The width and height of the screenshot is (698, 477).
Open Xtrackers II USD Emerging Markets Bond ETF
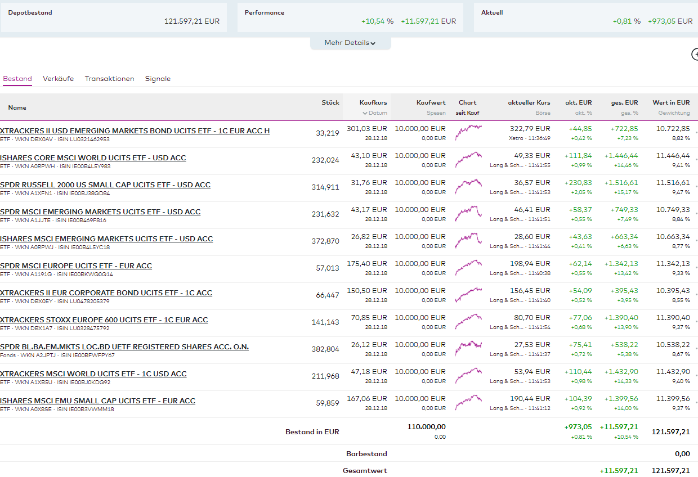135,130
